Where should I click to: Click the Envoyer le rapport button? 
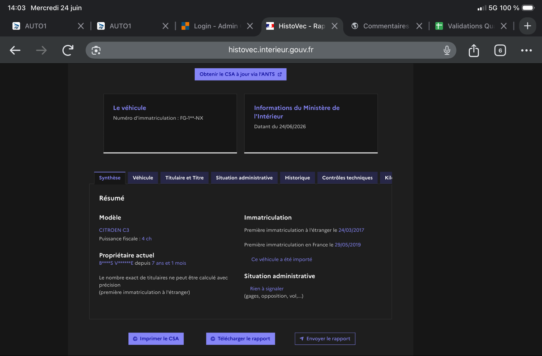coord(325,338)
